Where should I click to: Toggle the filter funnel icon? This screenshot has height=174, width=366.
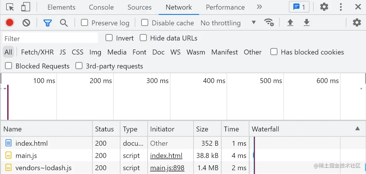(x=47, y=23)
